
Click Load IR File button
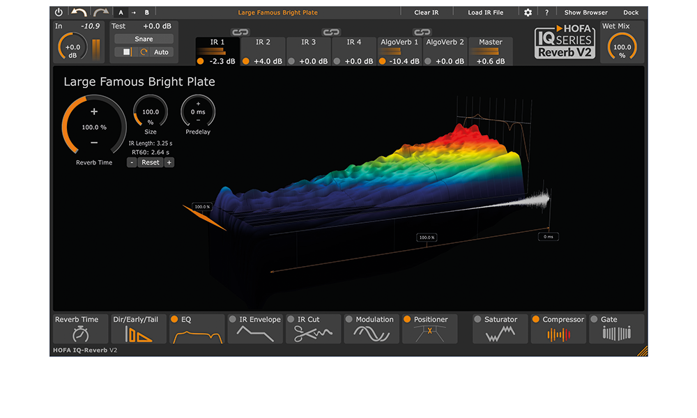485,13
